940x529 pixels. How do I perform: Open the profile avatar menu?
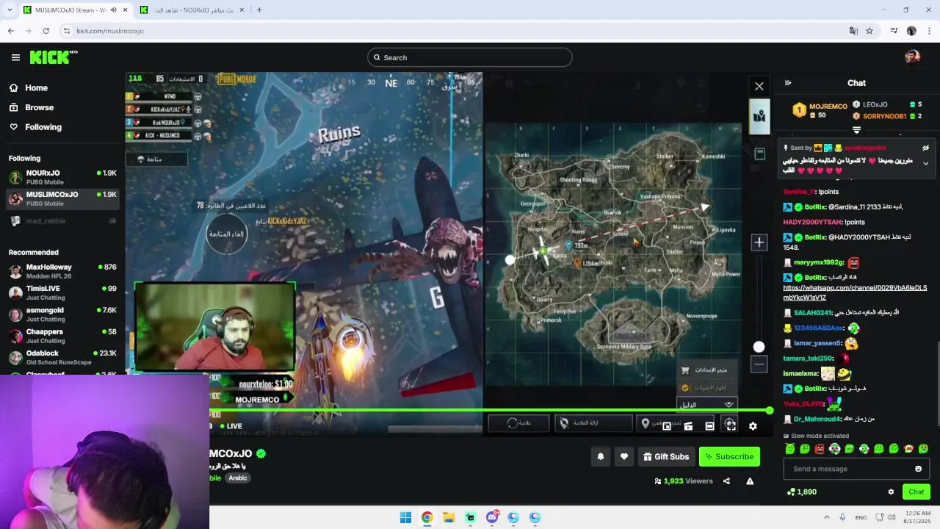(912, 57)
